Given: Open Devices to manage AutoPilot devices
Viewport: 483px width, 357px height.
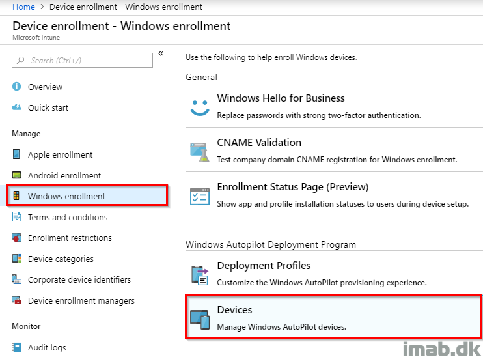Looking at the screenshot, I should (333, 317).
